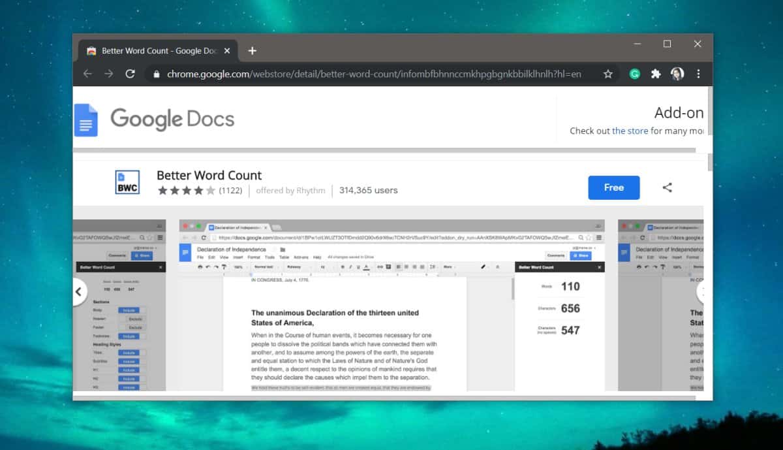In left preview, toggle Footer Exclude switch
The image size is (783, 450).
pos(132,327)
